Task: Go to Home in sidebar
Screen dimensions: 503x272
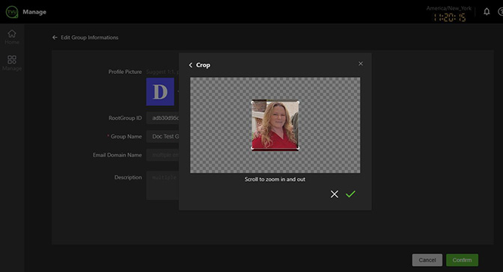Action: coord(12,37)
